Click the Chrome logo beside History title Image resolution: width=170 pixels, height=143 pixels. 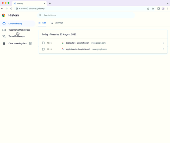coord(4,15)
